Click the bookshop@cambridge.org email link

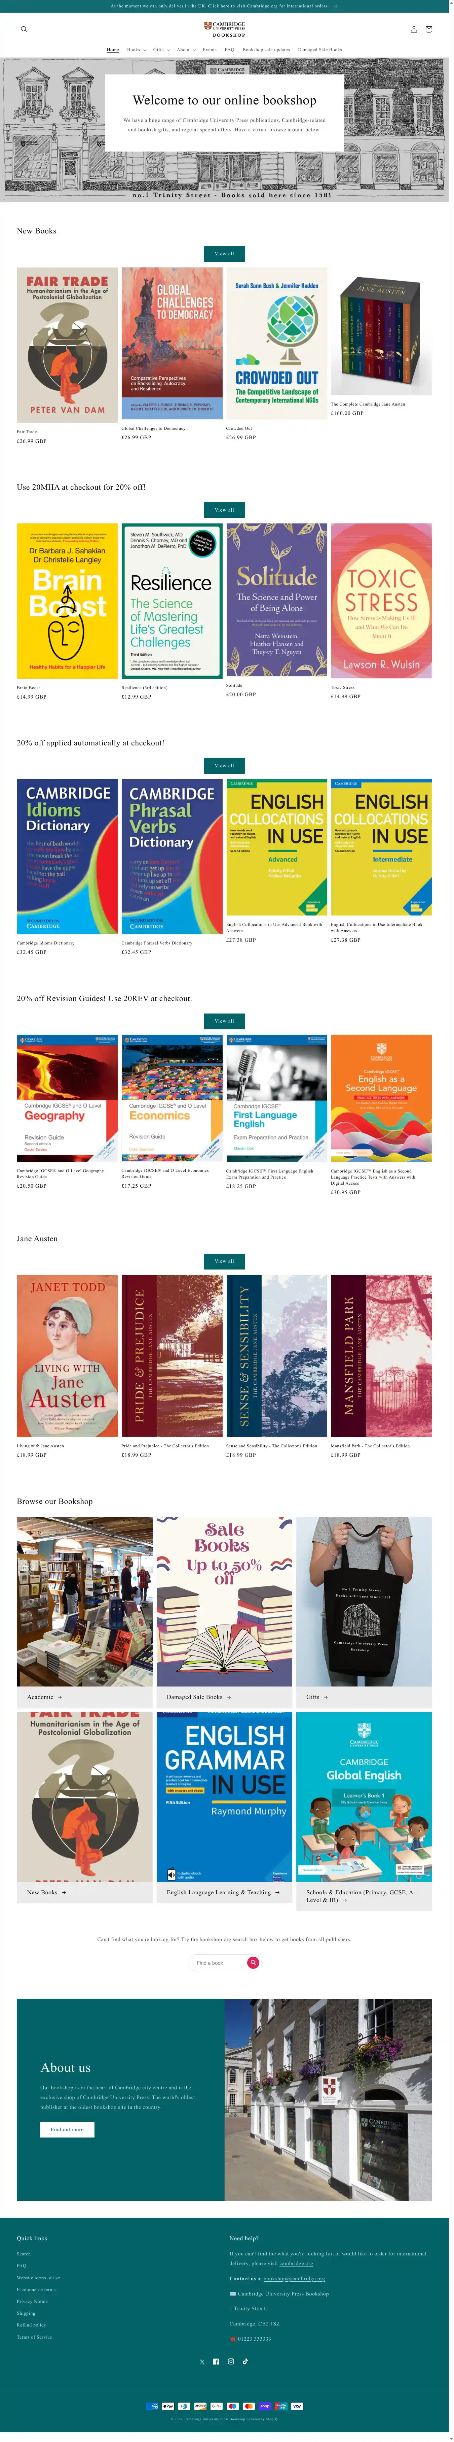(294, 2278)
